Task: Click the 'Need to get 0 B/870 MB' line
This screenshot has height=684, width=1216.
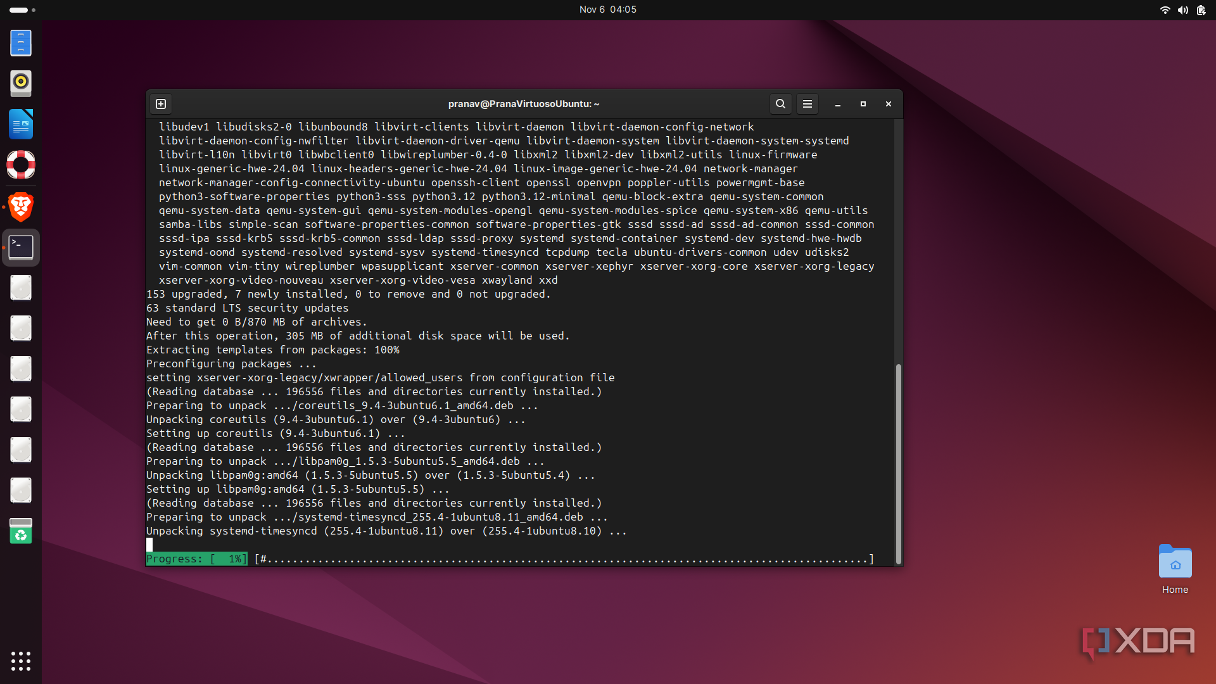Action: pyautogui.click(x=256, y=322)
